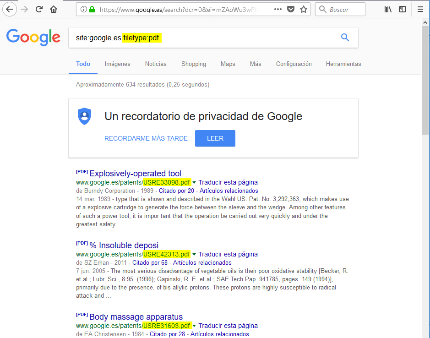Switch to the Maps tab

(x=228, y=64)
